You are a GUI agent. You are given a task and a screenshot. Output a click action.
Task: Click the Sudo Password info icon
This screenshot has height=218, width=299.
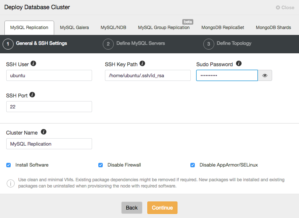click(x=239, y=63)
